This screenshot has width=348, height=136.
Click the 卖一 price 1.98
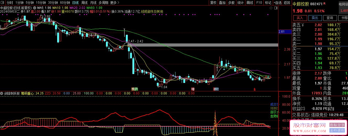318,43
